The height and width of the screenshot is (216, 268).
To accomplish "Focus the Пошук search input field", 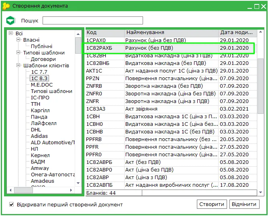I will (x=93, y=20).
